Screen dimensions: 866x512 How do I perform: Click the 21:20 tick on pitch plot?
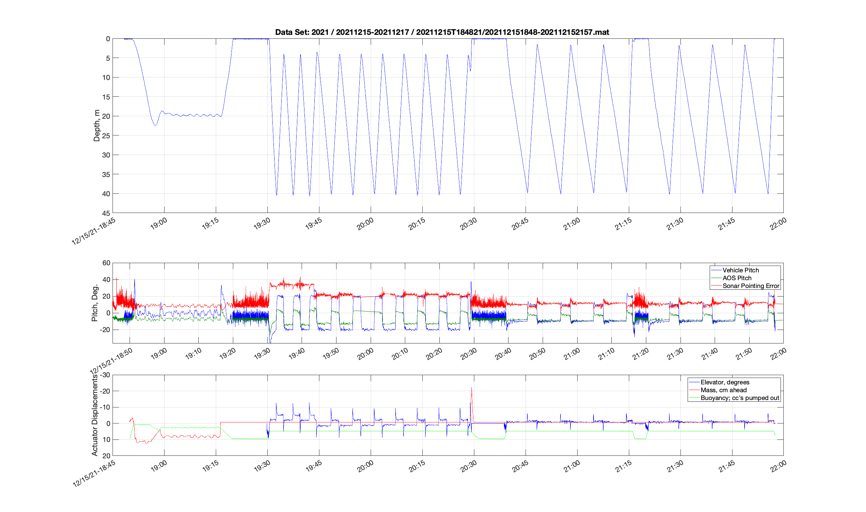[641, 354]
